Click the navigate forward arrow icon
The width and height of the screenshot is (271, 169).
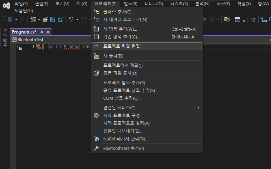[22, 19]
